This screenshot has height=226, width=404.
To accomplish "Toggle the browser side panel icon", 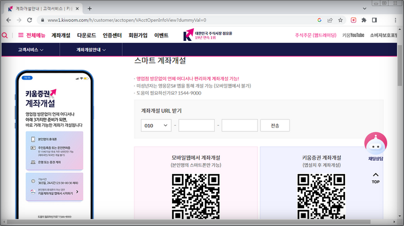I will coord(375,20).
